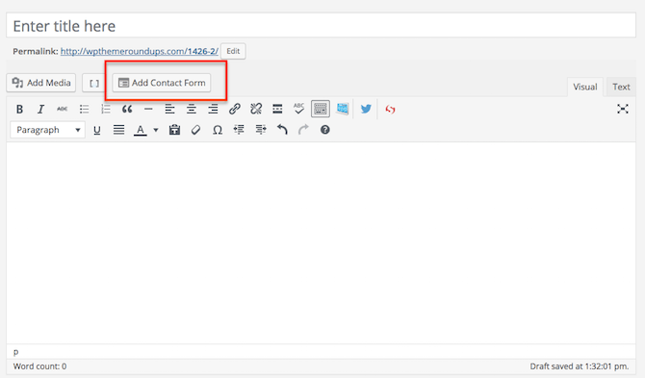Click the Add Contact Form button
Screen dimensions: 645x378
(x=162, y=83)
